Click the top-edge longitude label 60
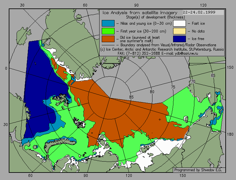The image size is (236, 180). pyautogui.click(x=85, y=5)
